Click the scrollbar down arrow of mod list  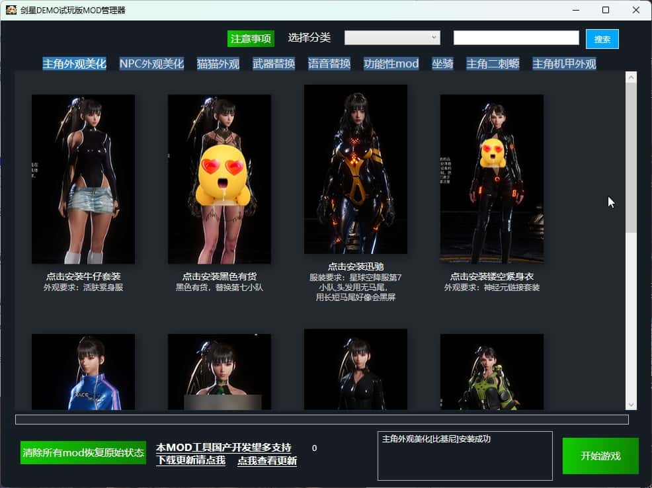click(631, 405)
